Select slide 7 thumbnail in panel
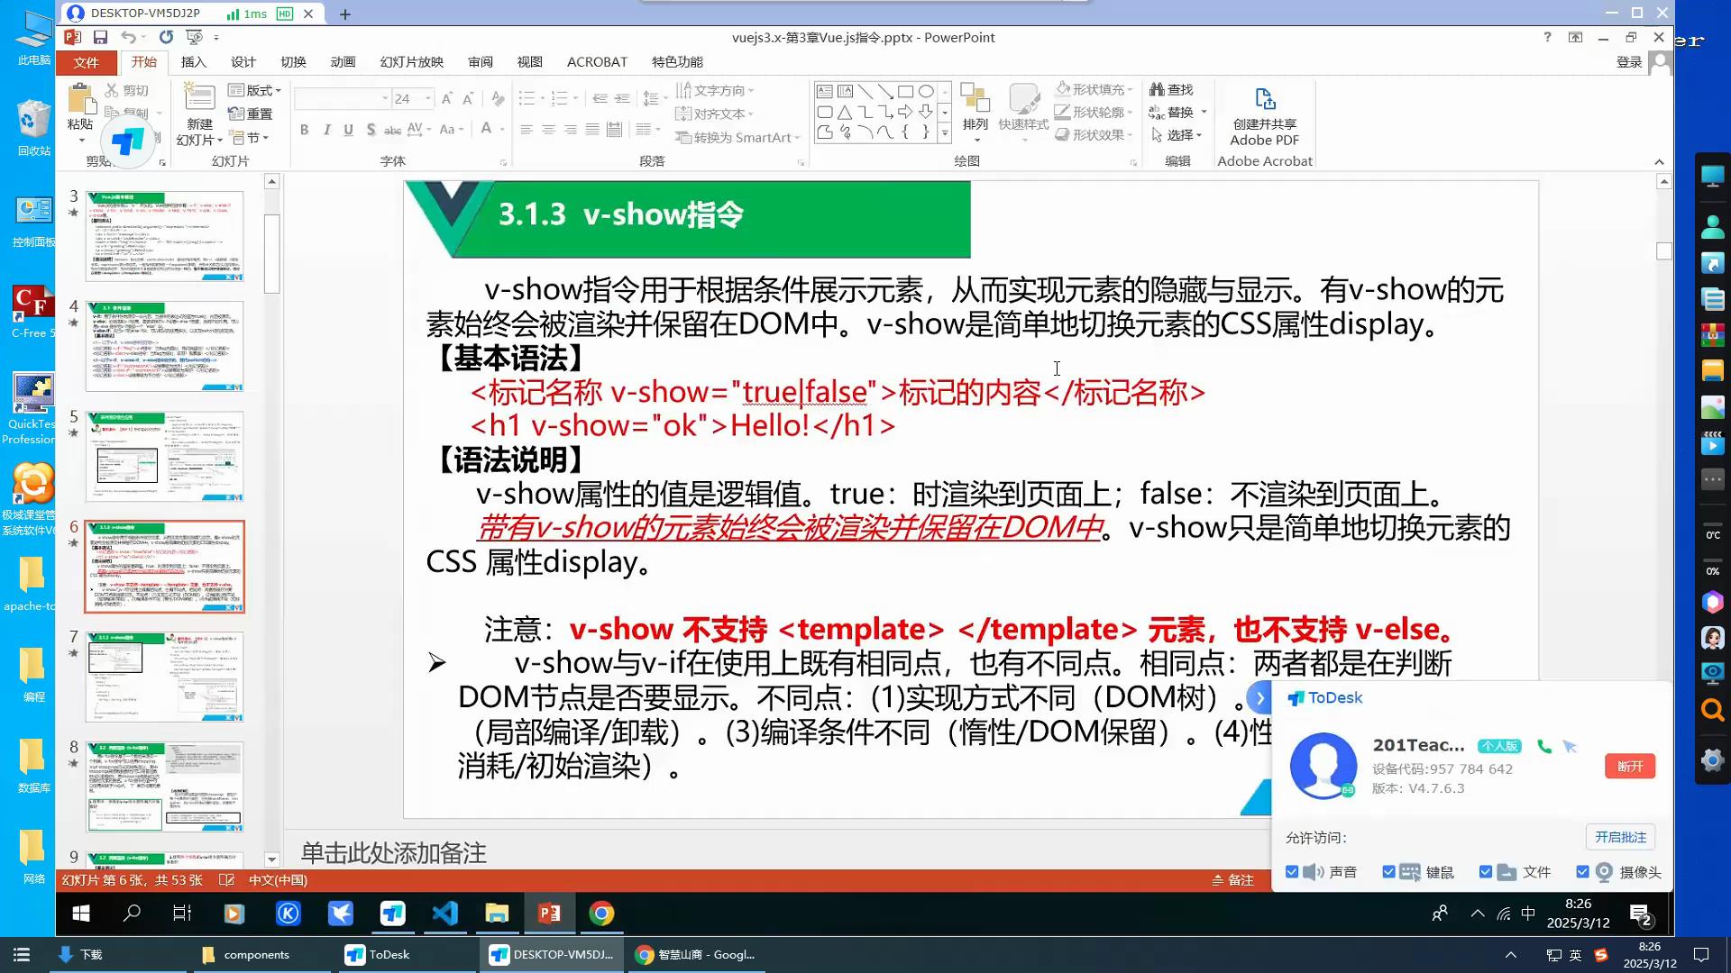This screenshot has width=1731, height=973. [164, 677]
